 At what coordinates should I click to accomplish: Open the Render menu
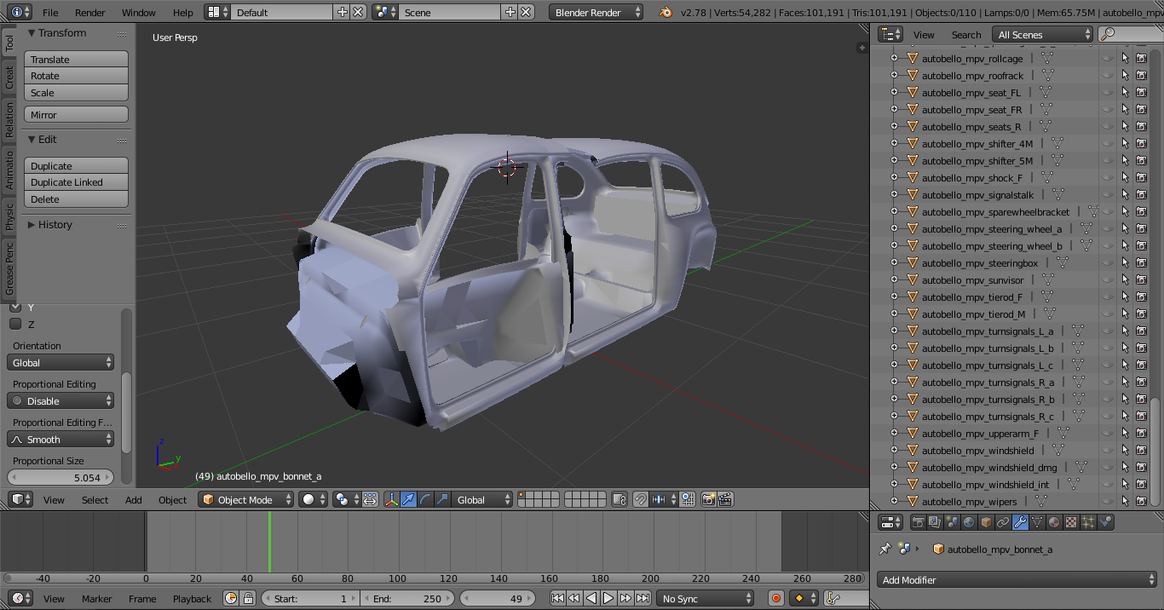click(89, 13)
